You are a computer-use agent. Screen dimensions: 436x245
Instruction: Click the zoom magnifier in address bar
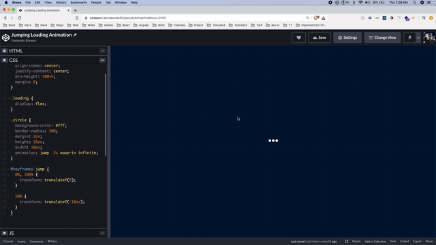(x=307, y=18)
